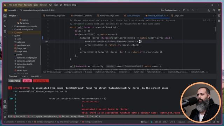Open the dependabot/cargo/hotwatch-0.5.0 branch dropdown
This screenshot has height=126, width=224.
38,10
